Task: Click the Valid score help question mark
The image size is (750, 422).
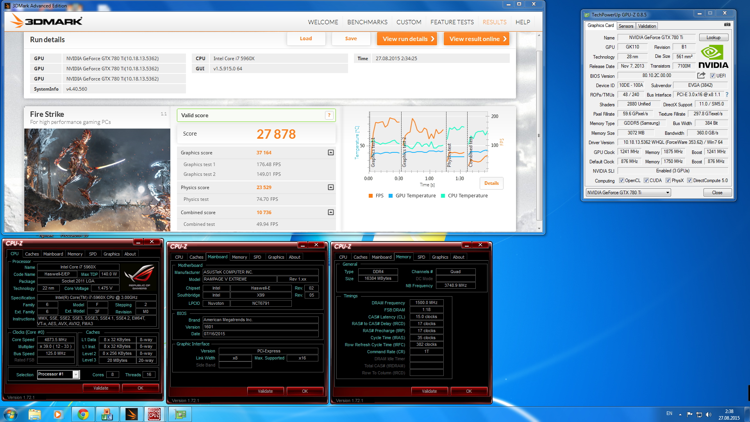Action: pyautogui.click(x=329, y=115)
